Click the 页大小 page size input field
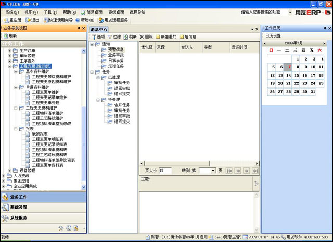 click(x=165, y=171)
